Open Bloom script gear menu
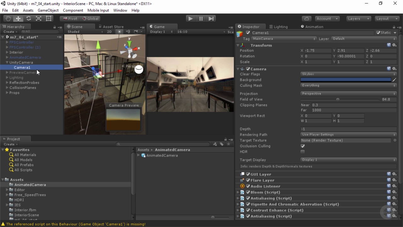The width and height of the screenshot is (403, 227). [x=394, y=192]
